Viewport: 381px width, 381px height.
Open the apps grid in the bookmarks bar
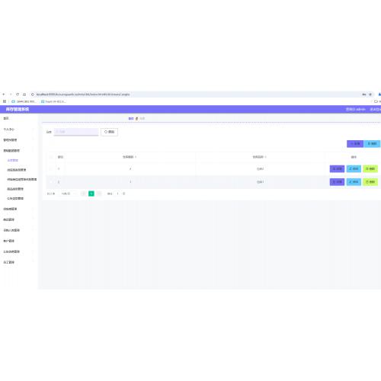coord(5,101)
